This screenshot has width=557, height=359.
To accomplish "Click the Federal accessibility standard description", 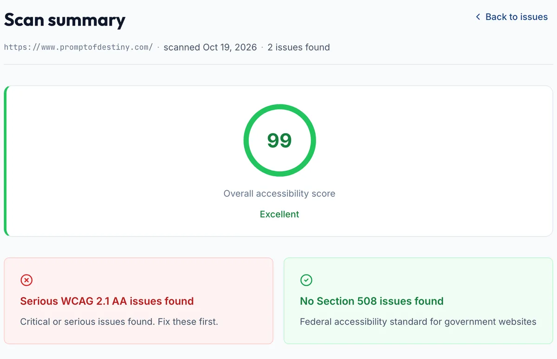I will click(418, 321).
